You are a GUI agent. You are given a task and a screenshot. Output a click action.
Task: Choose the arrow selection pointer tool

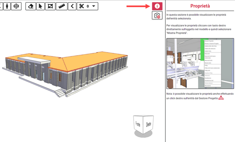click(41, 6)
